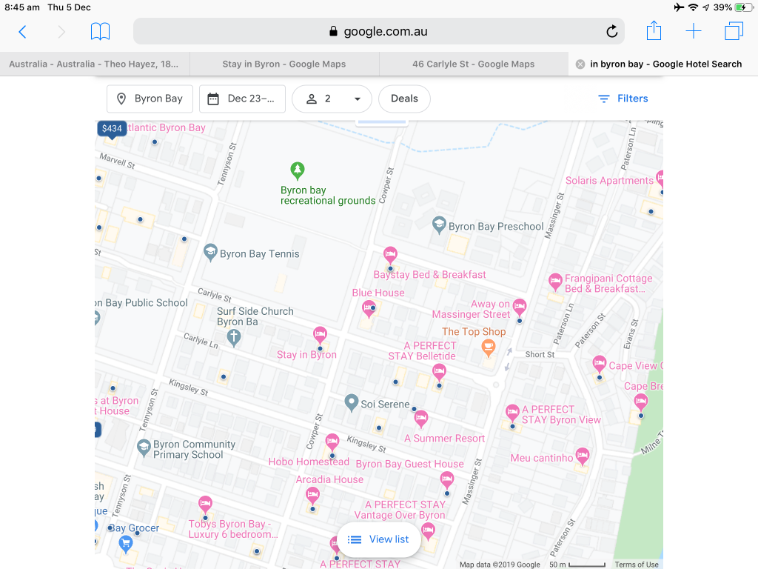Click the Soi Serene location pin

352,402
